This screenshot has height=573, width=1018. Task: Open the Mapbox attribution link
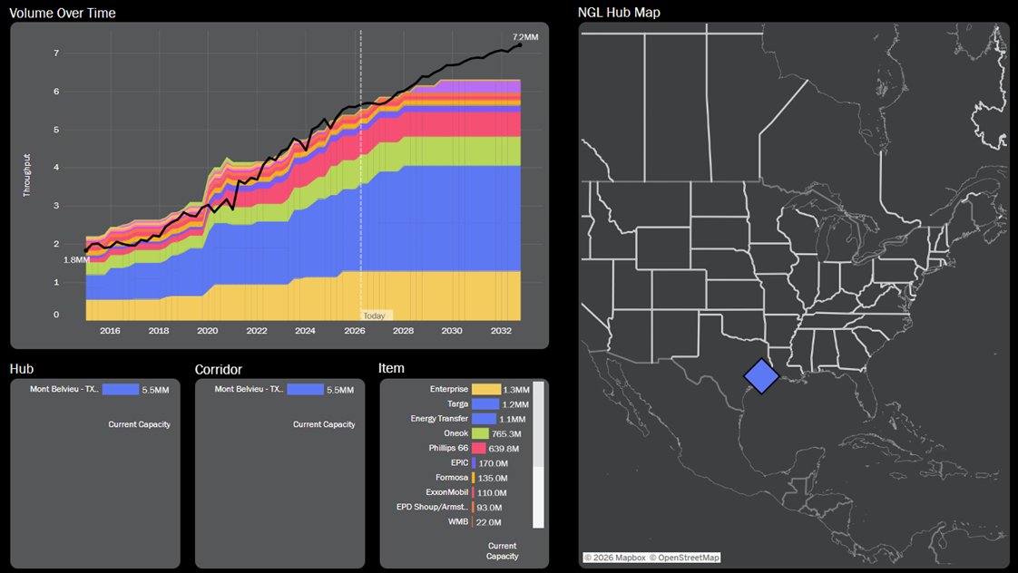click(615, 558)
